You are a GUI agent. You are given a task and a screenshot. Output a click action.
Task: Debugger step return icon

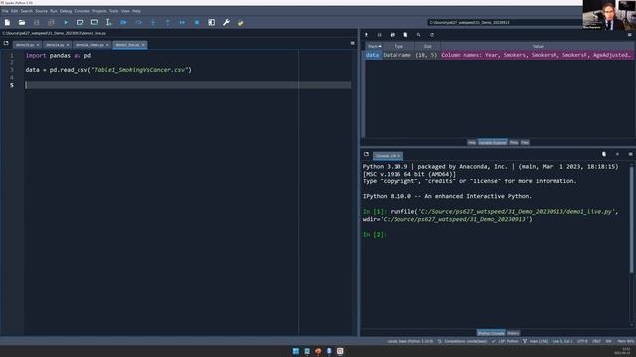pyautogui.click(x=168, y=22)
